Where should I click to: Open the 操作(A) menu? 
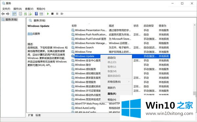pyautogui.click(x=18, y=9)
